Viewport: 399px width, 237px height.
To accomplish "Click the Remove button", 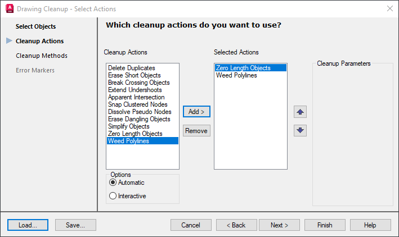I will (x=196, y=131).
